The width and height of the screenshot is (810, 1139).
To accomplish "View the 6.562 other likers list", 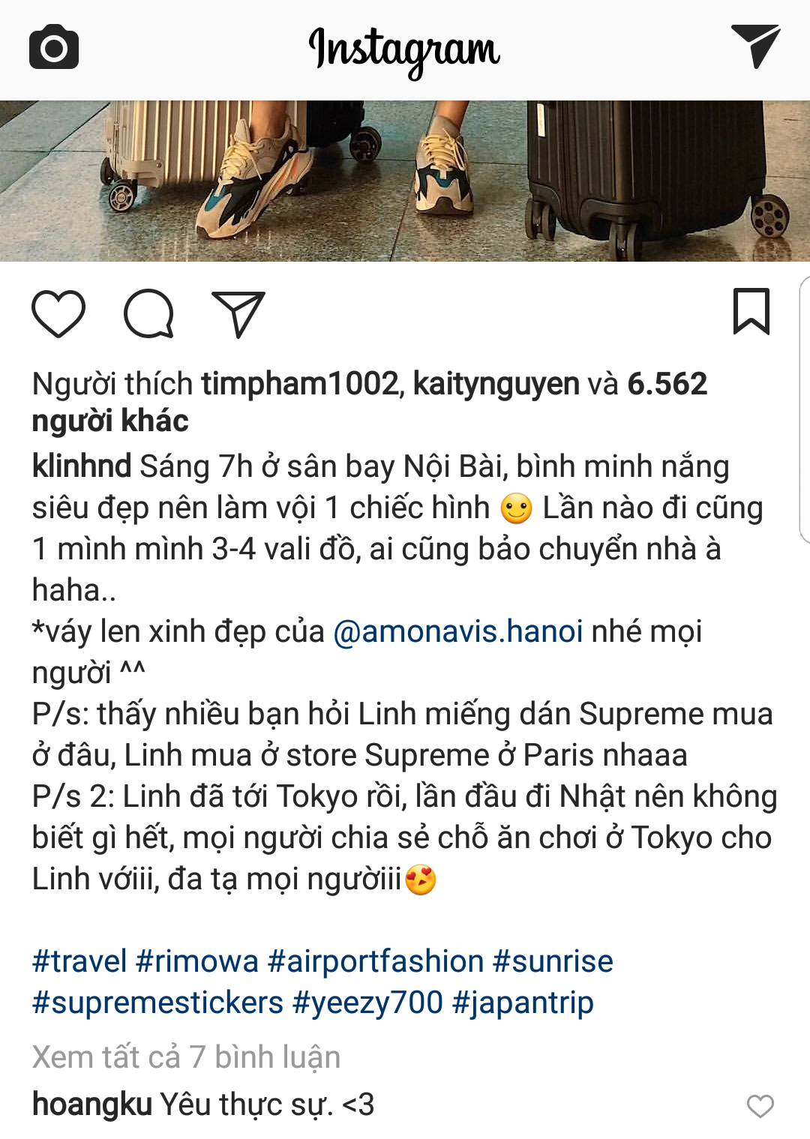I will click(x=370, y=403).
